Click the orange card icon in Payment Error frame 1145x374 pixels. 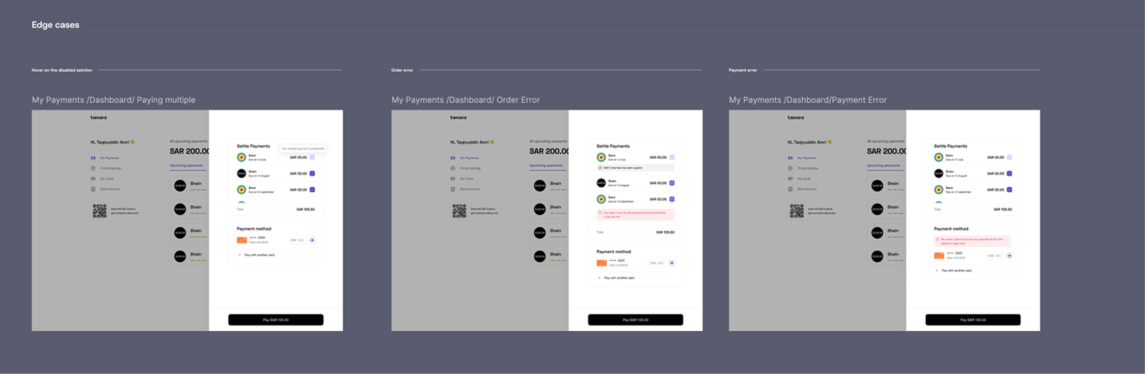pyautogui.click(x=939, y=255)
